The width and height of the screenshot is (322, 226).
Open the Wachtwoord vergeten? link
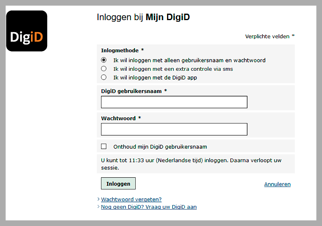click(131, 199)
